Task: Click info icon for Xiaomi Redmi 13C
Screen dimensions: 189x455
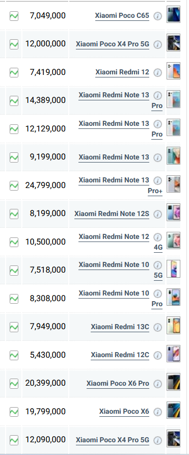Action: (x=157, y=328)
